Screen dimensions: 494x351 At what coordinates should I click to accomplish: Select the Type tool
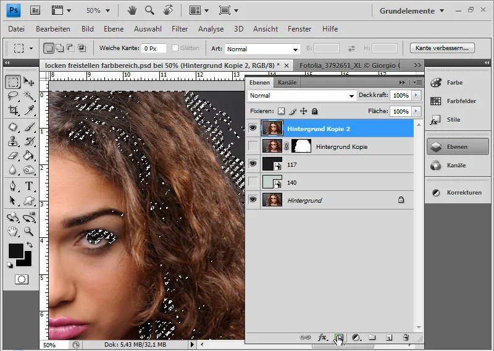tap(29, 186)
